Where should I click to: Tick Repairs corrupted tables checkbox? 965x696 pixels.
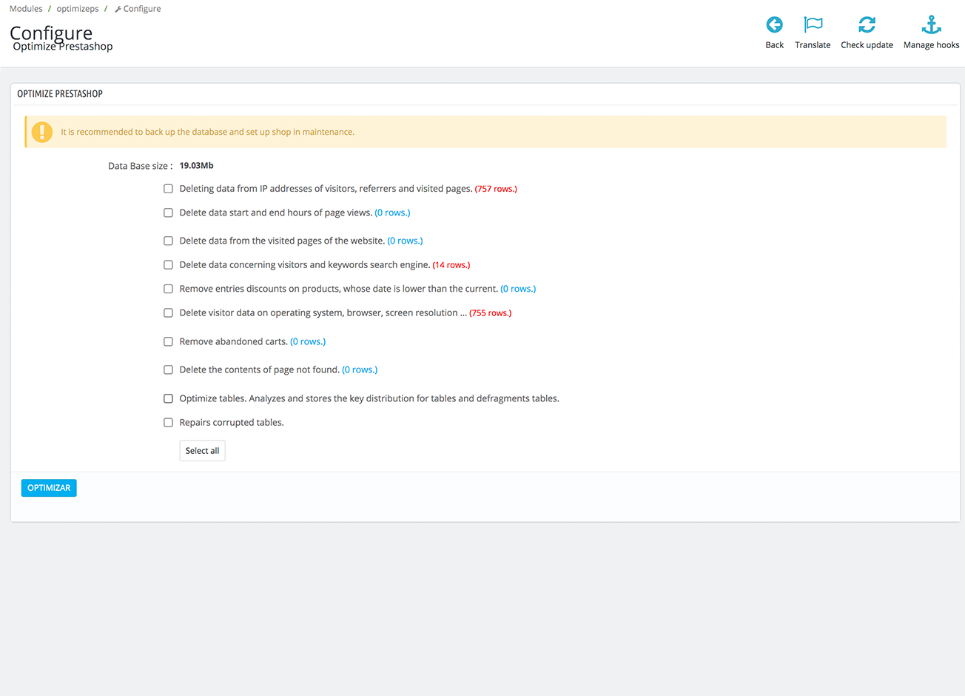tap(168, 423)
